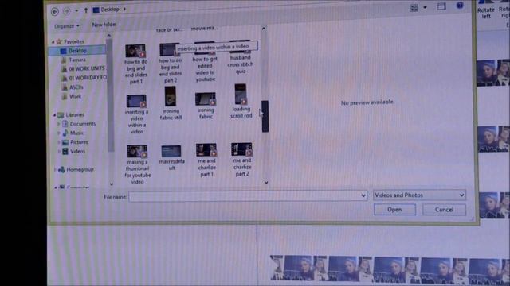Viewport: 510px width, 286px height.
Task: Click the Cancel button
Action: [x=444, y=210]
